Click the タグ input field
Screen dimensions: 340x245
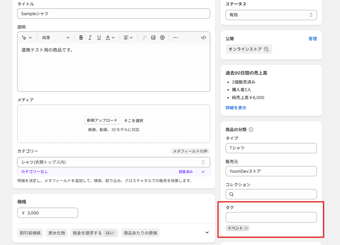(271, 217)
